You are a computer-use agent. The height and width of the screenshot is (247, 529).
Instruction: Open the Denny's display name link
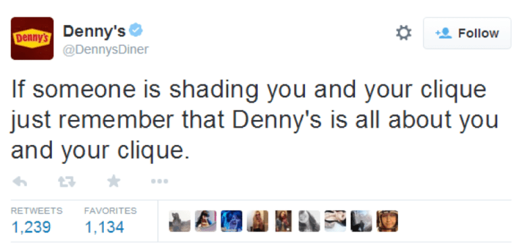click(94, 31)
